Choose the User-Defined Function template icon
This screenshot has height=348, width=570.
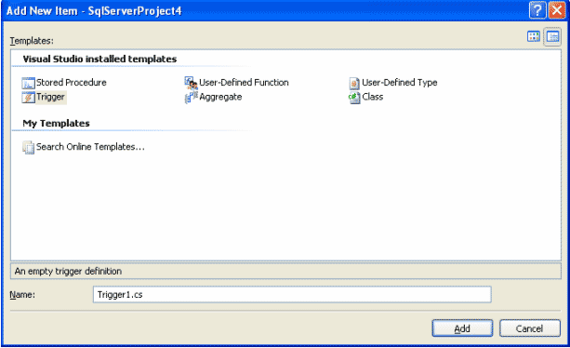click(191, 83)
